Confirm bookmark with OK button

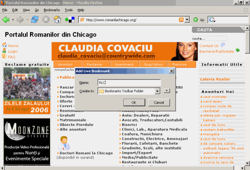click(133, 102)
